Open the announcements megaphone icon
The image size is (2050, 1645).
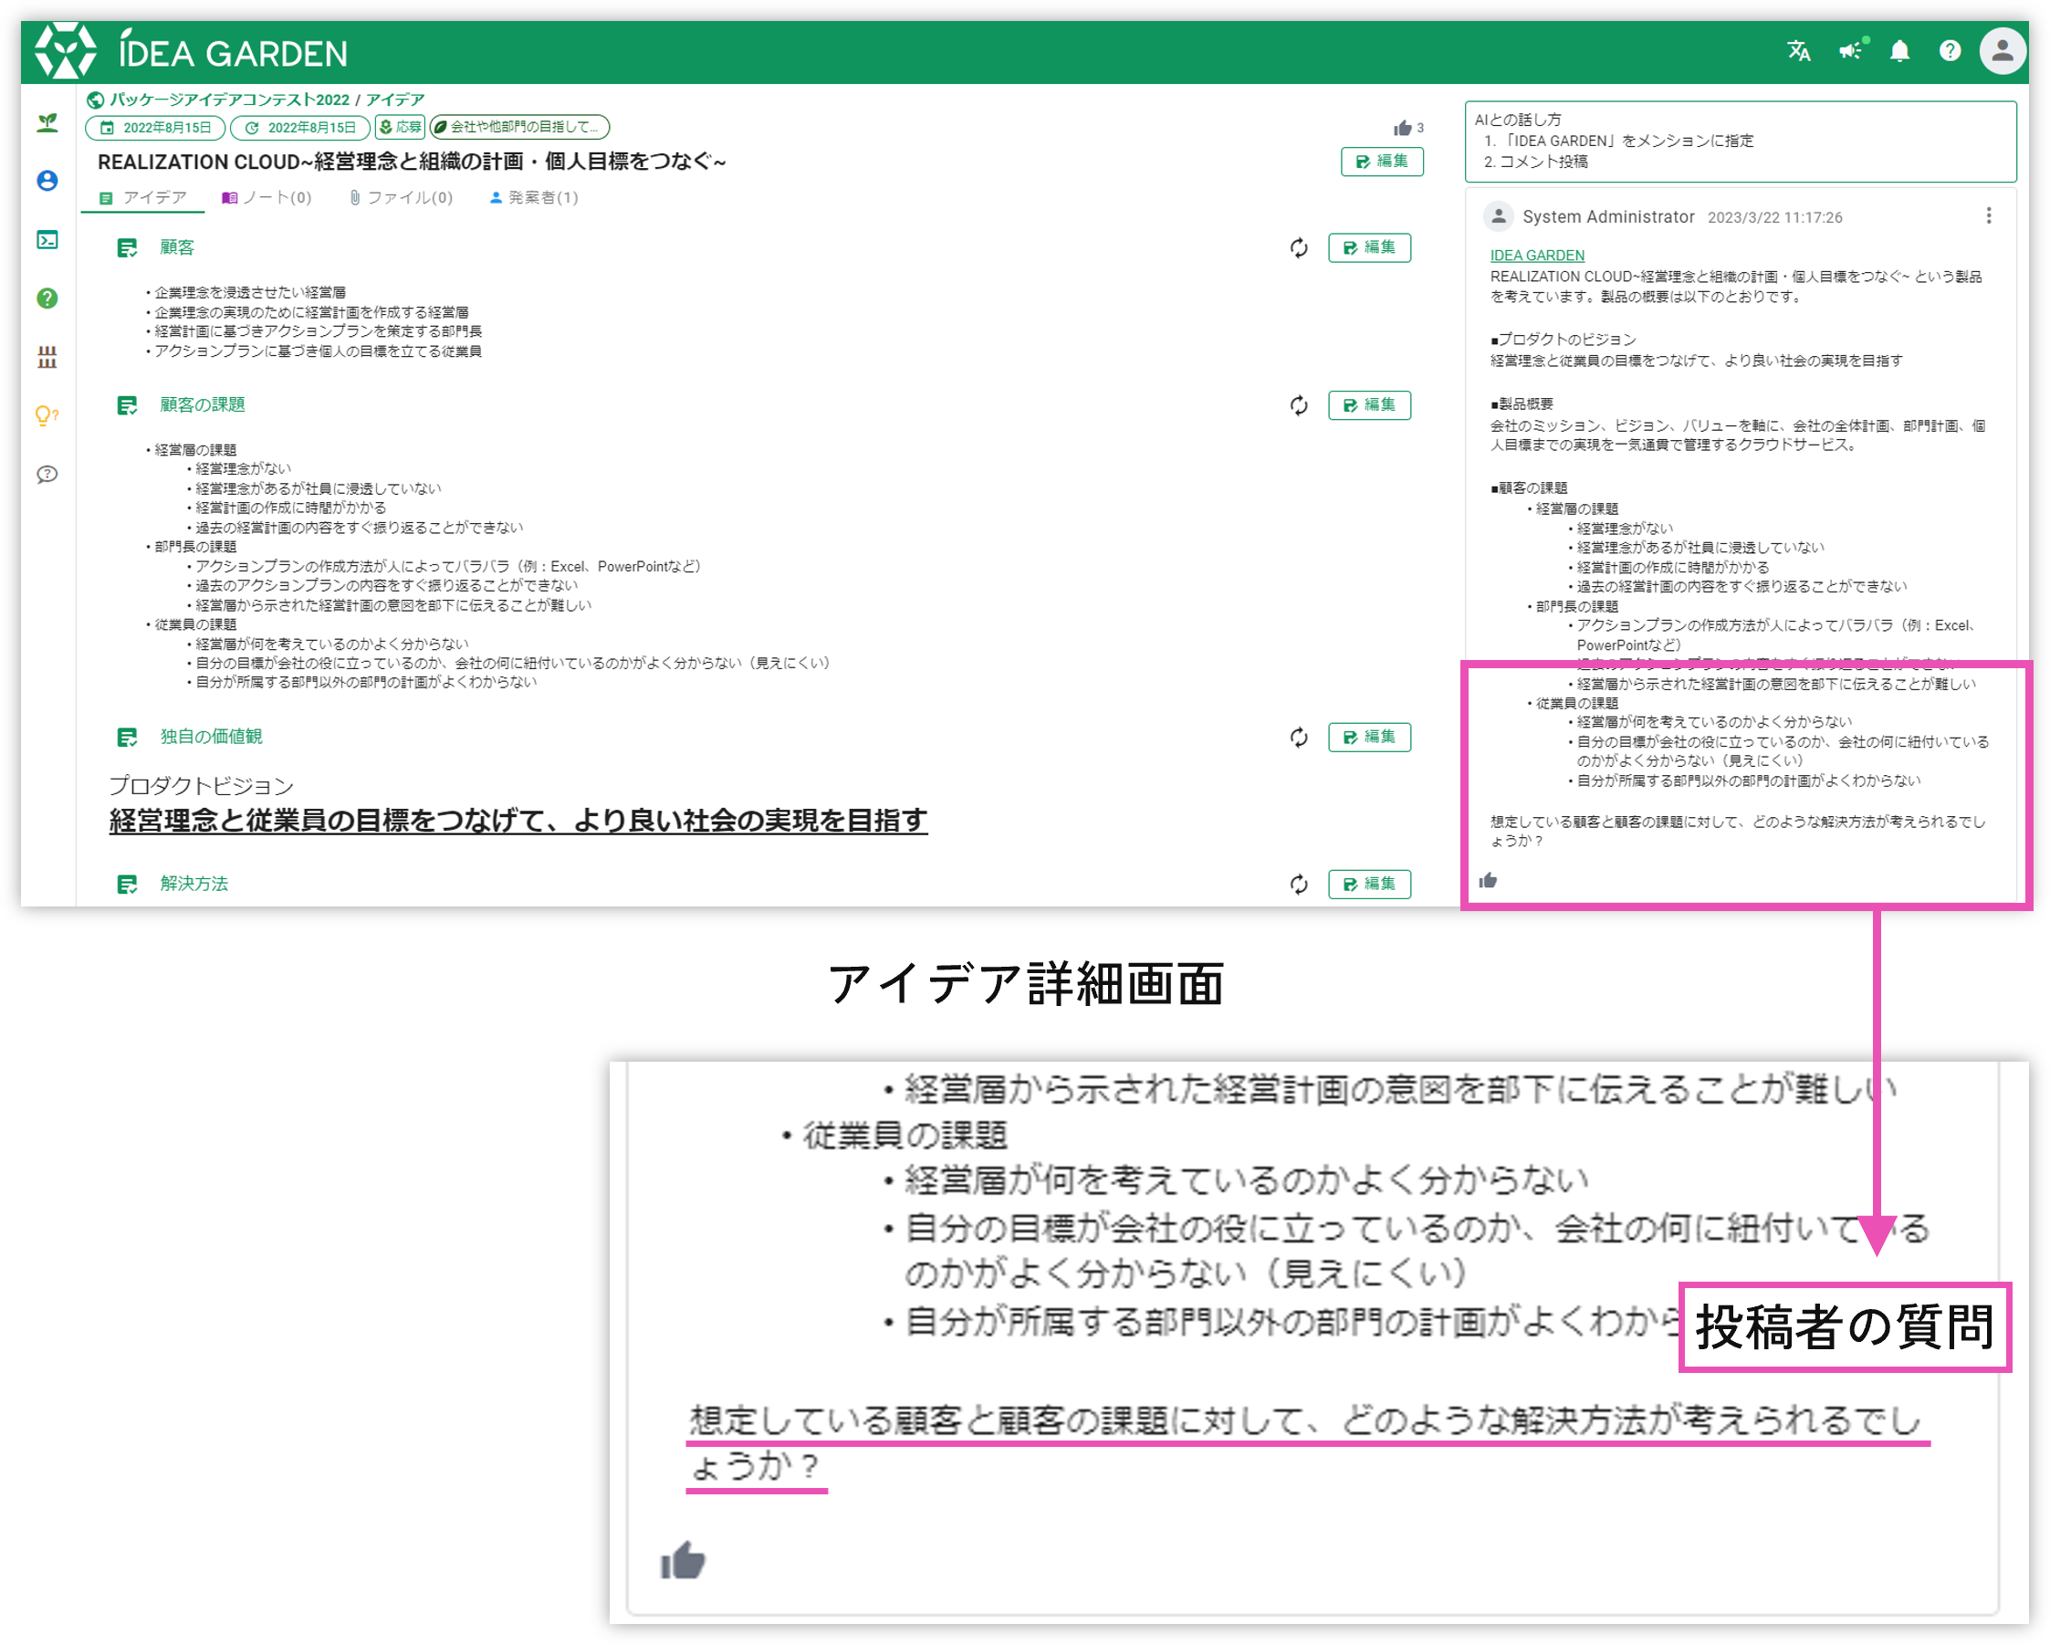pyautogui.click(x=1849, y=50)
